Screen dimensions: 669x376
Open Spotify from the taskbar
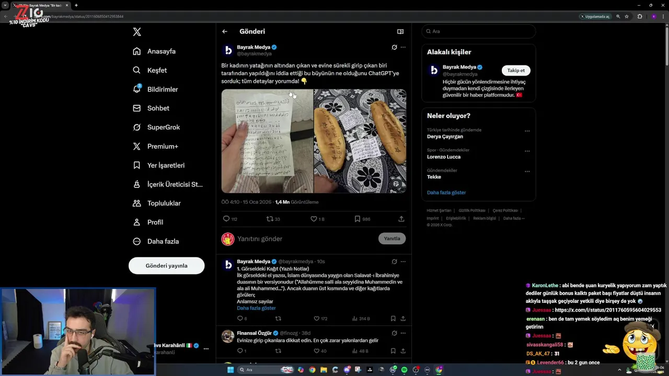pos(404,370)
